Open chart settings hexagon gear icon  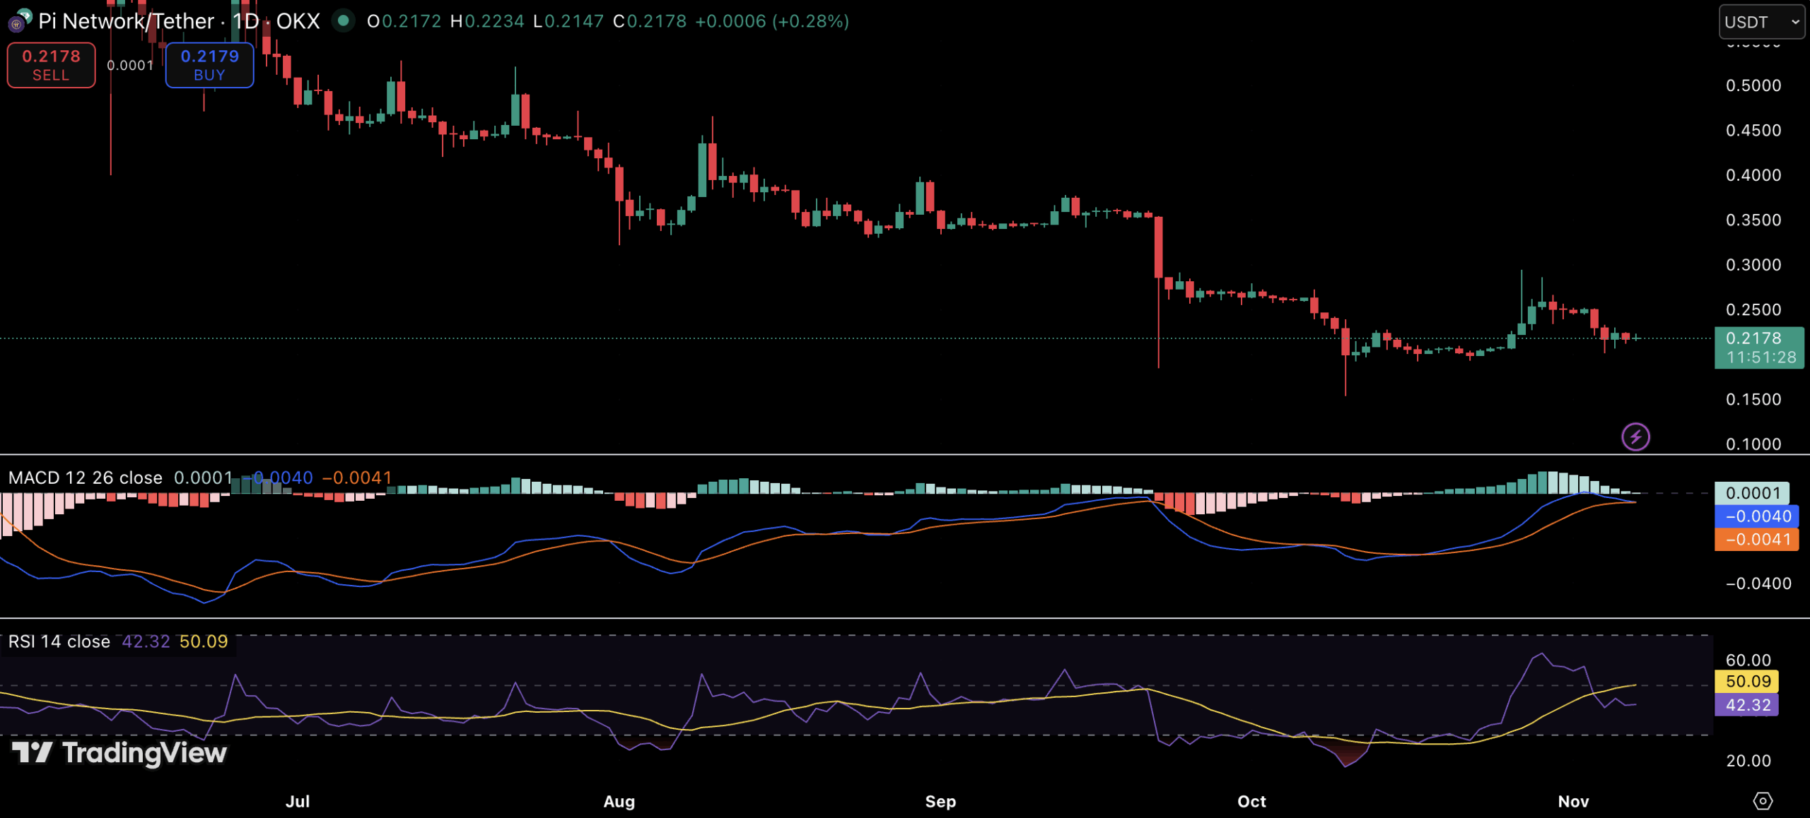tap(1763, 801)
